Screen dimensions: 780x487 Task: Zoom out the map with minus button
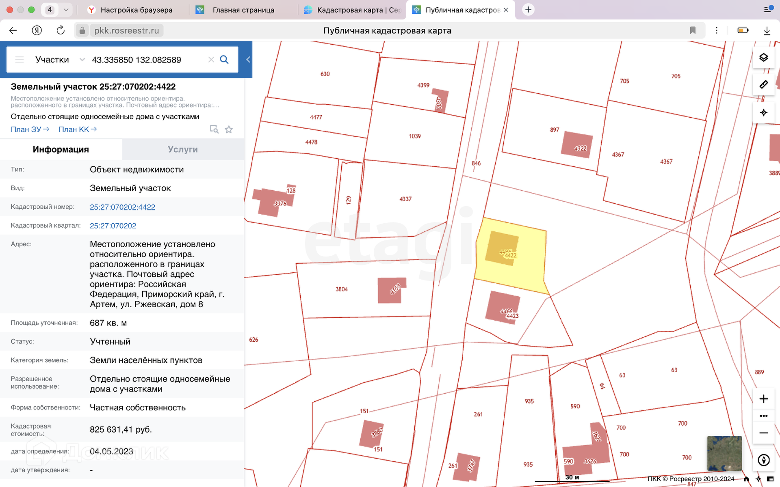pos(763,433)
